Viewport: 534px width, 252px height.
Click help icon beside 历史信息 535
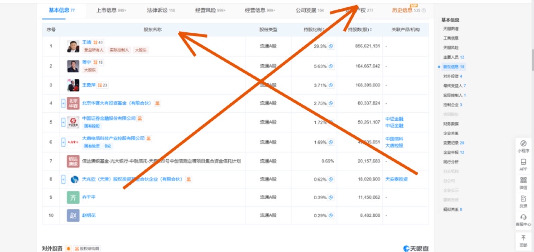[424, 10]
